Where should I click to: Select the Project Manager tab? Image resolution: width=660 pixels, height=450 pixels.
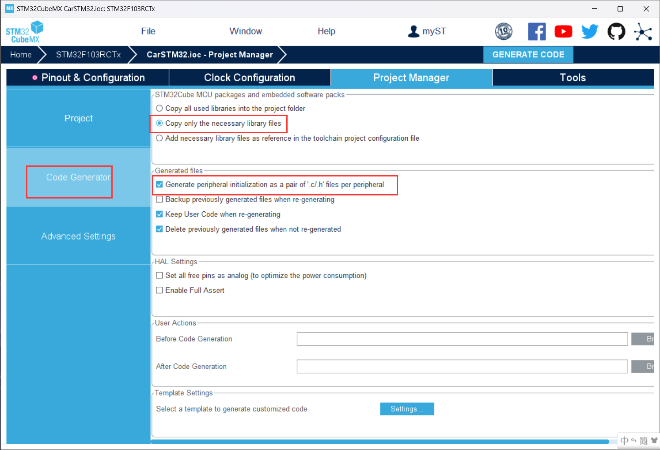(411, 78)
